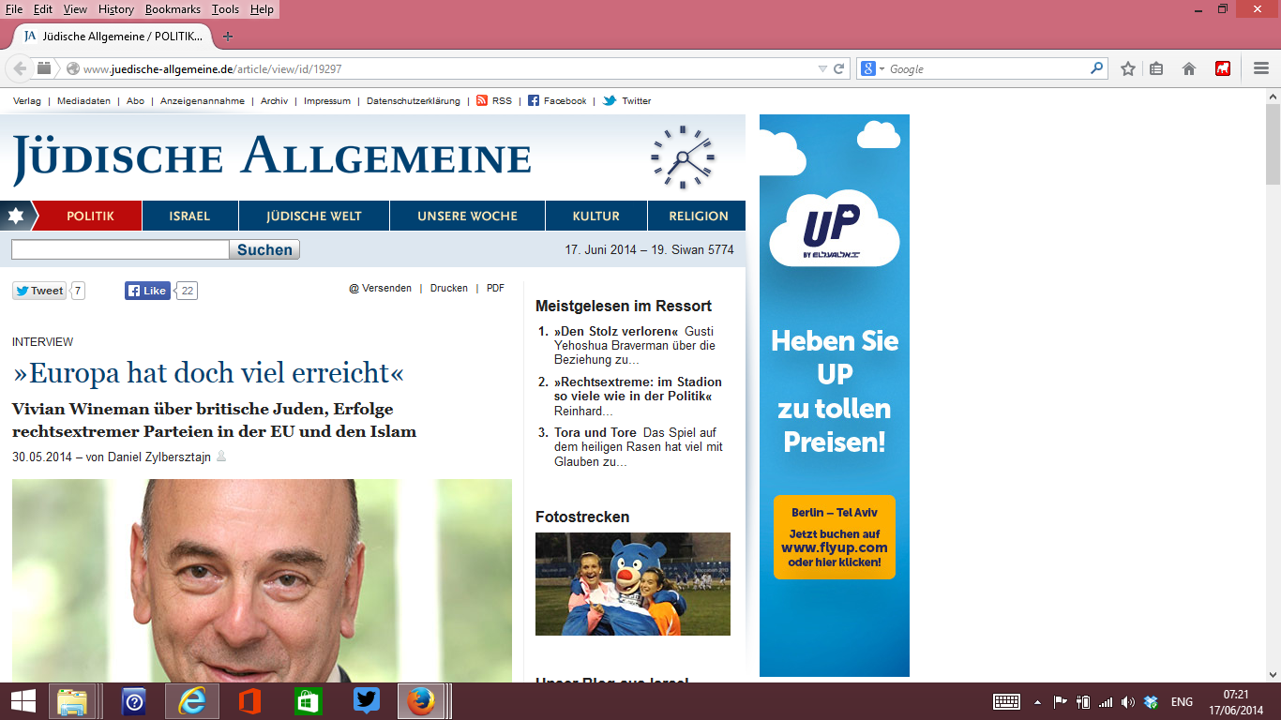Open the Firefox hamburger menu
Viewport: 1281px width, 720px height.
(1260, 68)
